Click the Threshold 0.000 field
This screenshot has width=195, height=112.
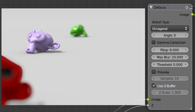point(170,64)
